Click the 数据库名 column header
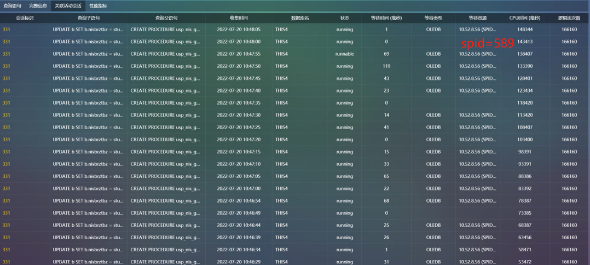The width and height of the screenshot is (590, 265). [300, 18]
